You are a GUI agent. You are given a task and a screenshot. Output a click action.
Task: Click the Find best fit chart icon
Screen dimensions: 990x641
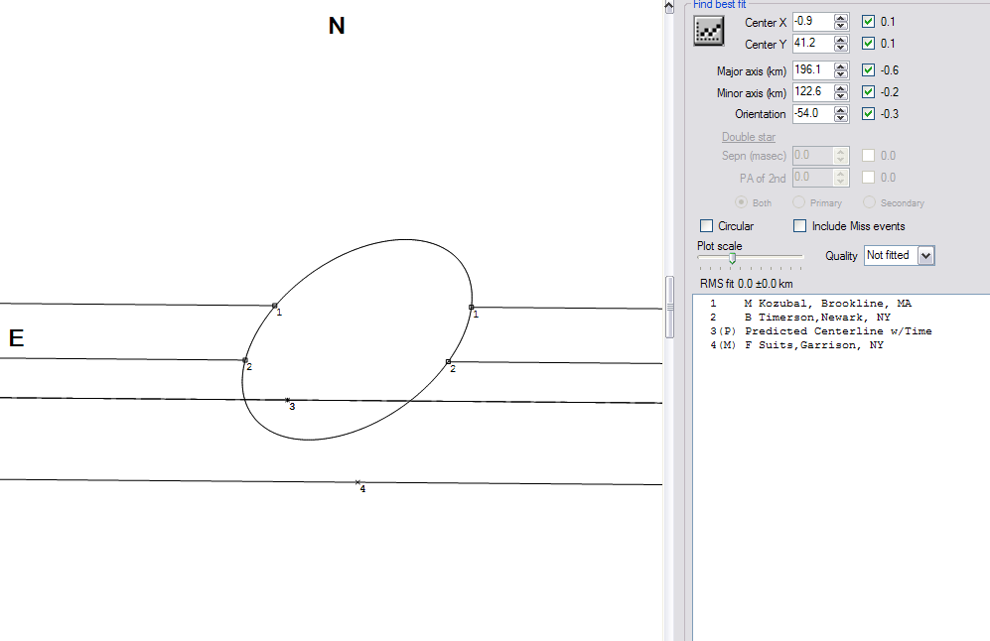[x=707, y=32]
